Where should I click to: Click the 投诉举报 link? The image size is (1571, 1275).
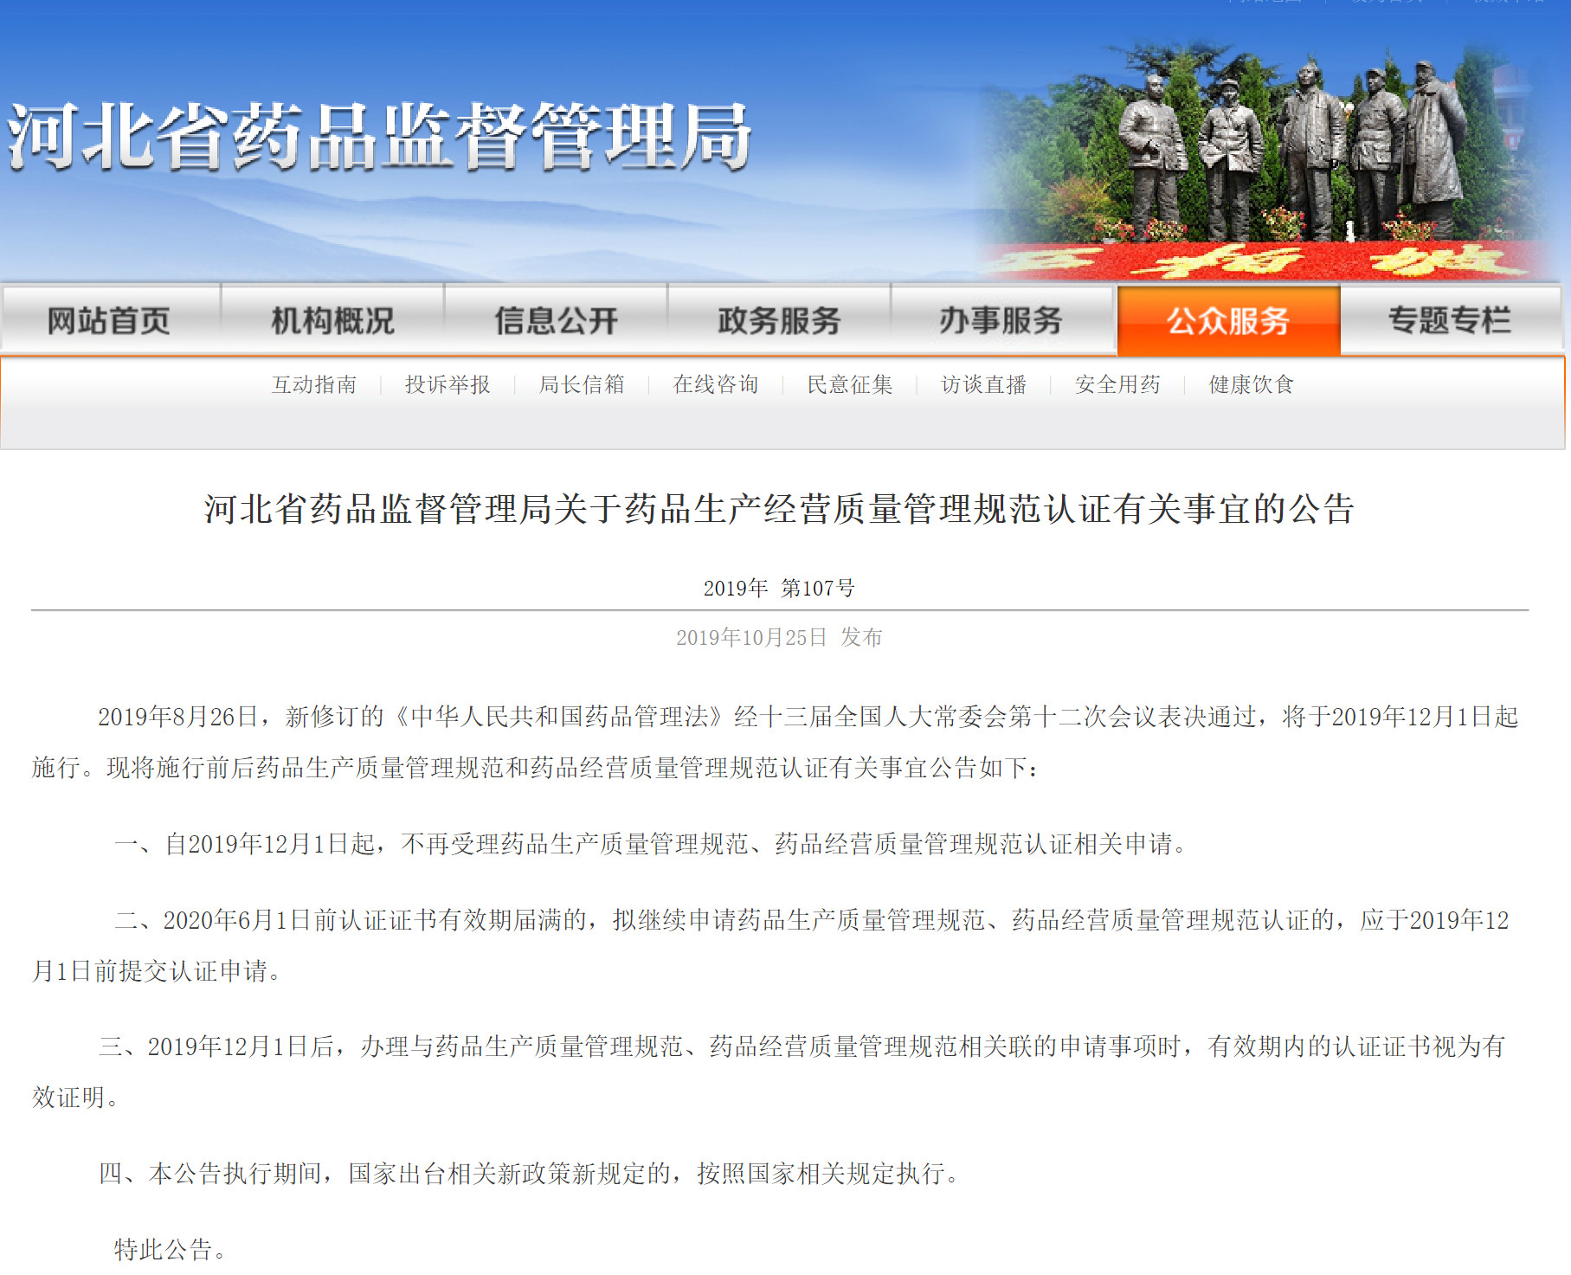(447, 384)
